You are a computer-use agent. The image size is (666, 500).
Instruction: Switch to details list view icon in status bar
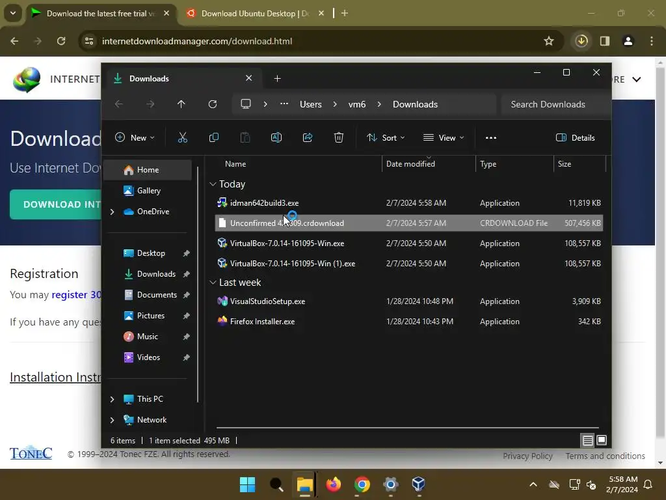coord(587,441)
